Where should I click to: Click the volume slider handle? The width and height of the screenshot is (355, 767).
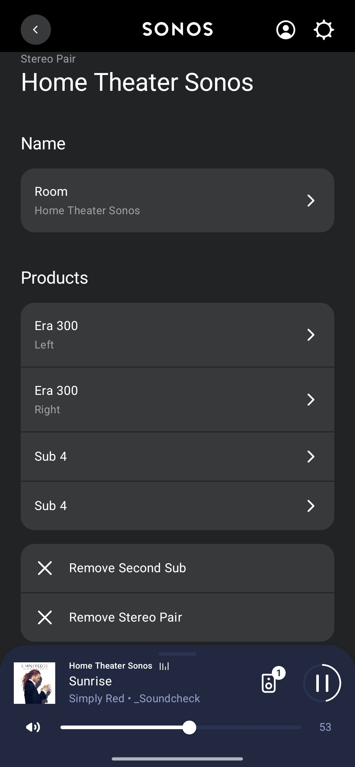click(189, 727)
